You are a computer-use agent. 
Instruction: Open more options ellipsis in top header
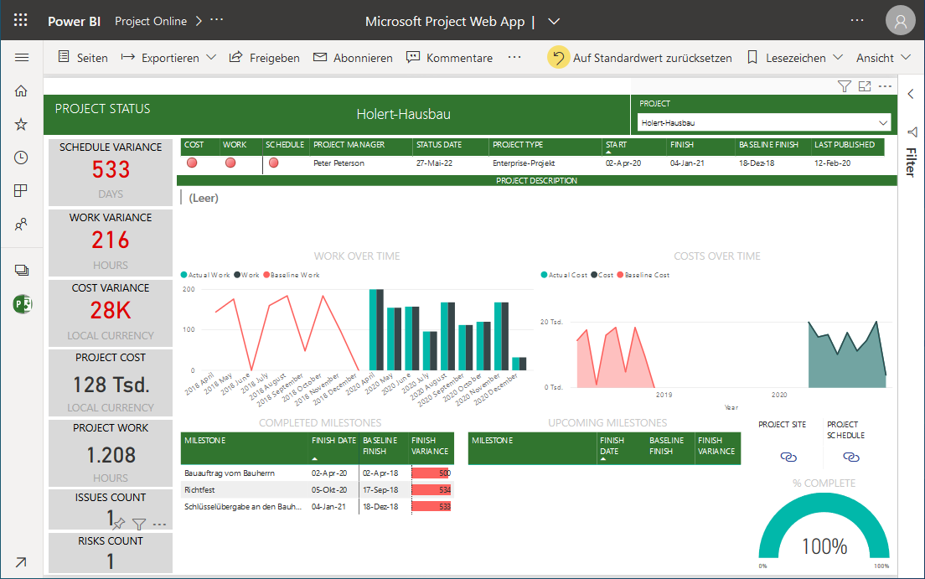(x=857, y=21)
